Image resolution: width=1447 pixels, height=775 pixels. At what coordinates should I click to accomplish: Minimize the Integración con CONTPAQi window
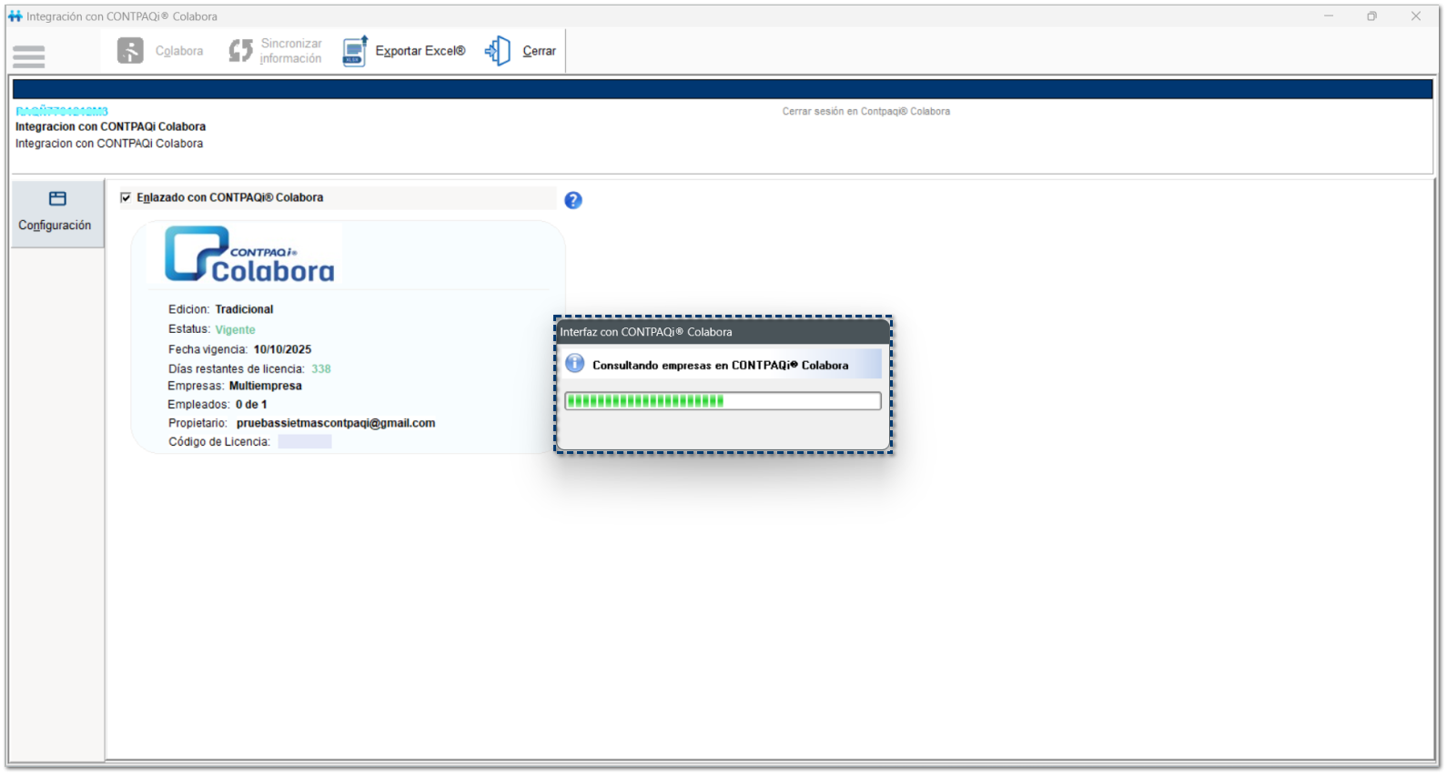tap(1329, 16)
